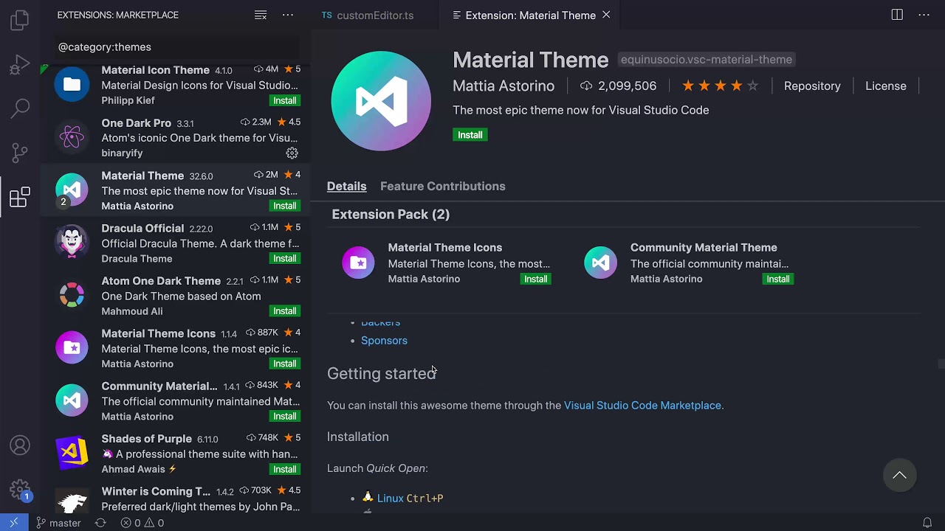Select the One Dark Pro list entry
The width and height of the screenshot is (945, 531).
pos(176,138)
